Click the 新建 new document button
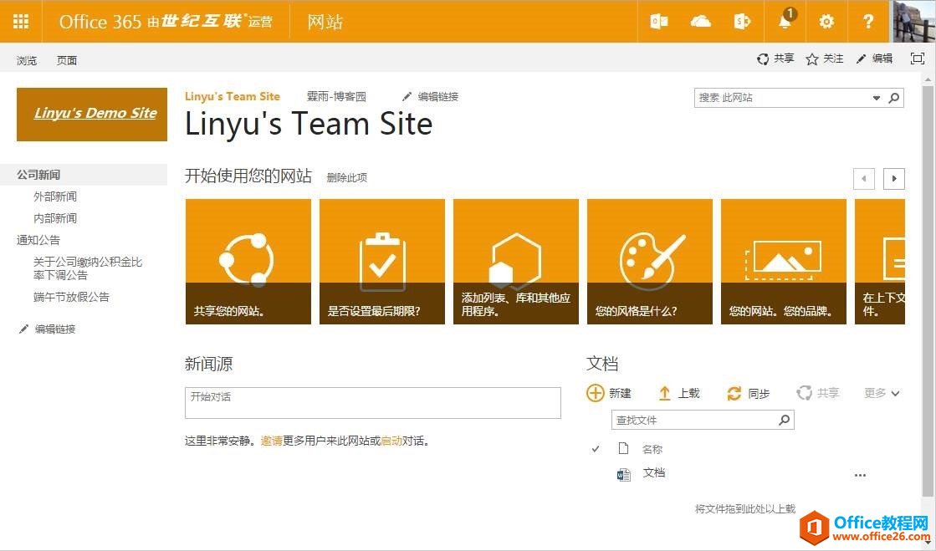Image resolution: width=936 pixels, height=551 pixels. [x=609, y=393]
